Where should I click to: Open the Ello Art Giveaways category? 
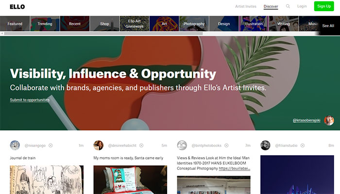coord(134,24)
